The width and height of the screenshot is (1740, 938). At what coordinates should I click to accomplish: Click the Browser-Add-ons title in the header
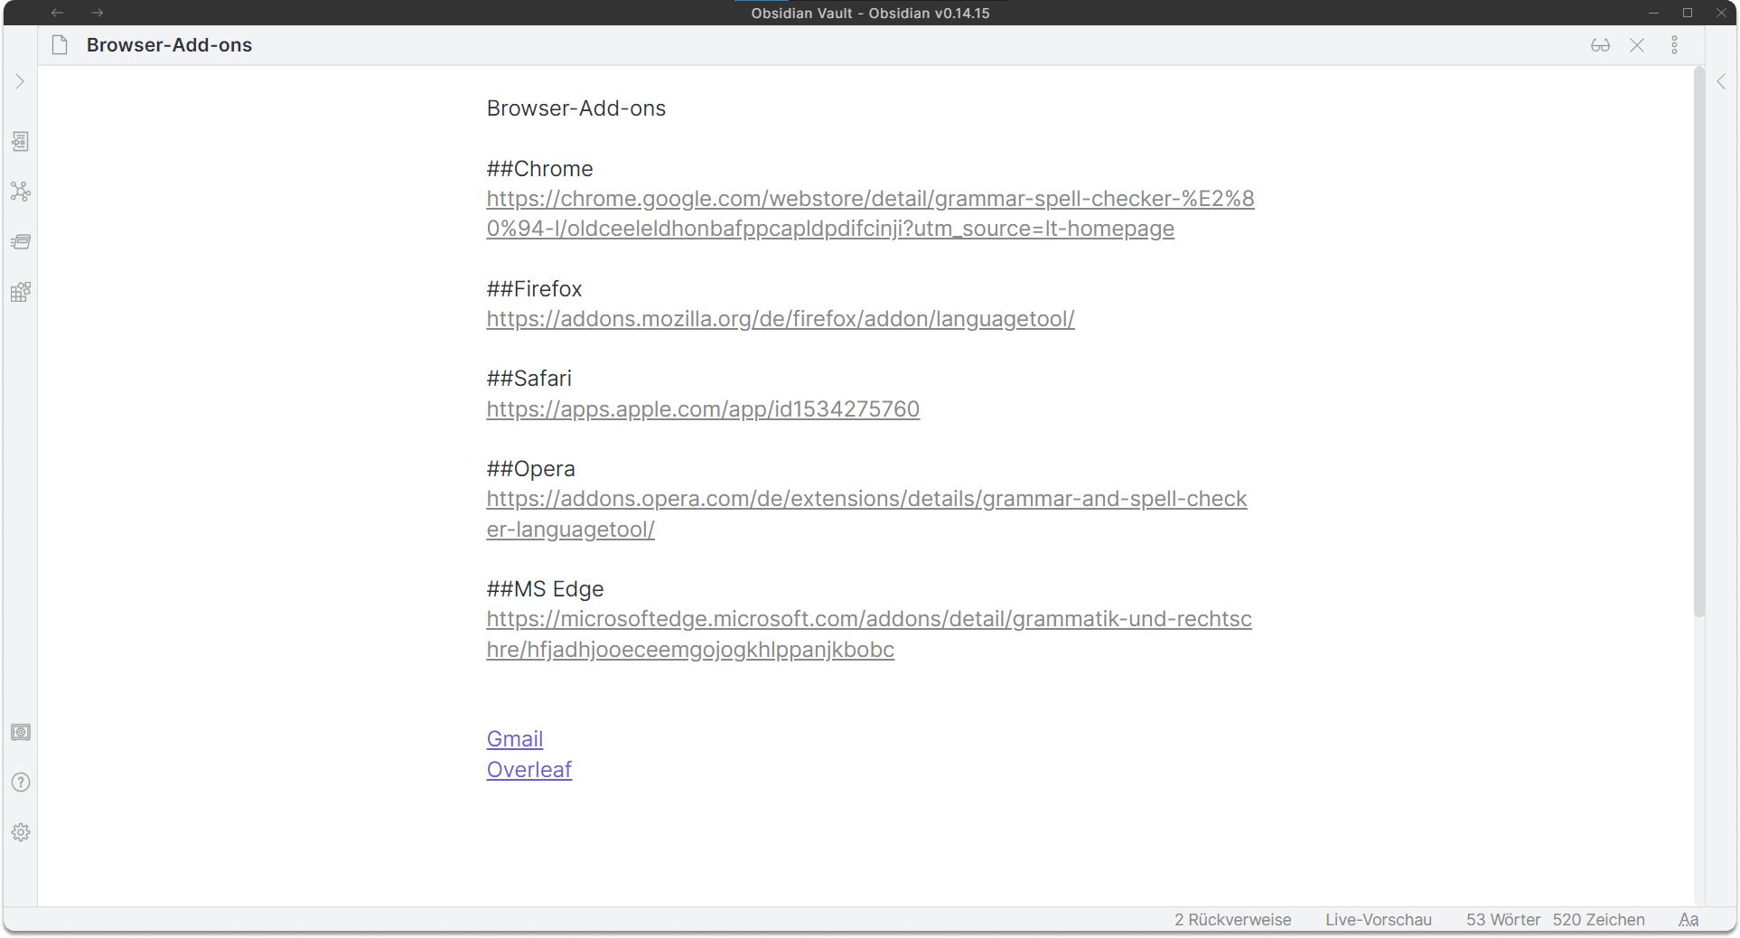pos(169,45)
